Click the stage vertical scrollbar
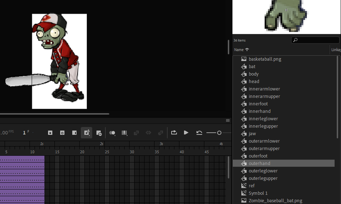 228,47
